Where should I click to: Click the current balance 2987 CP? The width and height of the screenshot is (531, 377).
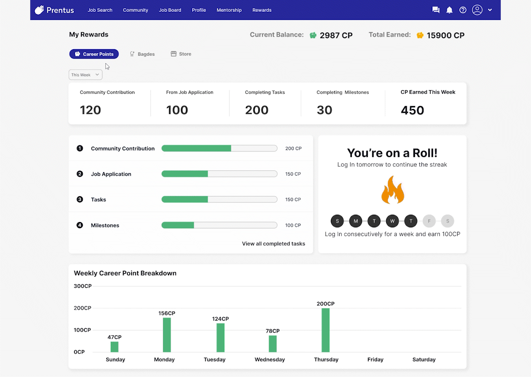coord(336,35)
